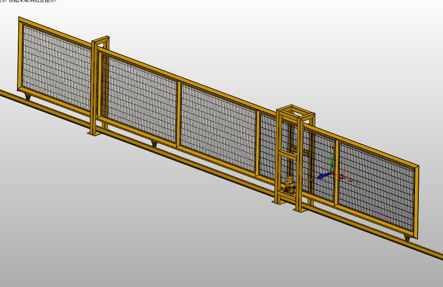Select the middle roller wheel on the rail

(x=154, y=143)
